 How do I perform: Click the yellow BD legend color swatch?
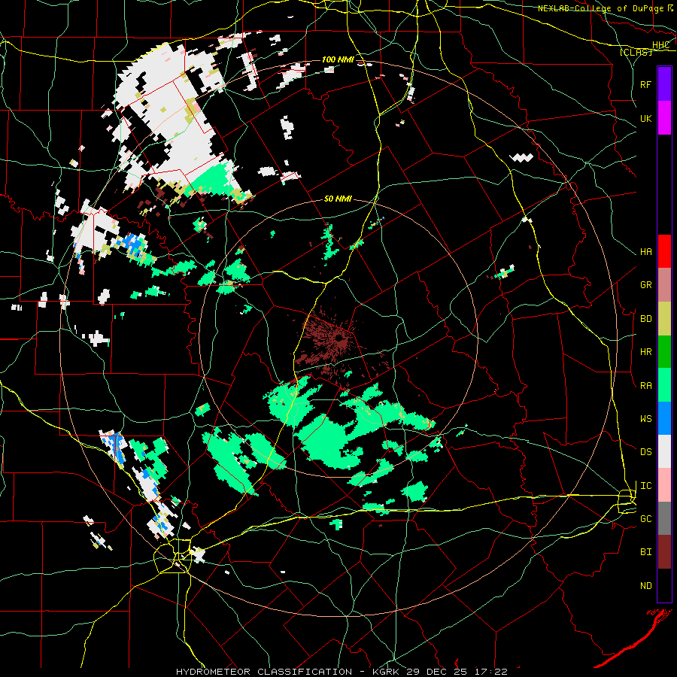point(664,319)
